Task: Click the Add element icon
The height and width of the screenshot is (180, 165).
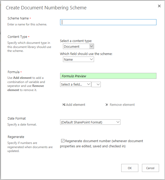Action: click(x=64, y=105)
